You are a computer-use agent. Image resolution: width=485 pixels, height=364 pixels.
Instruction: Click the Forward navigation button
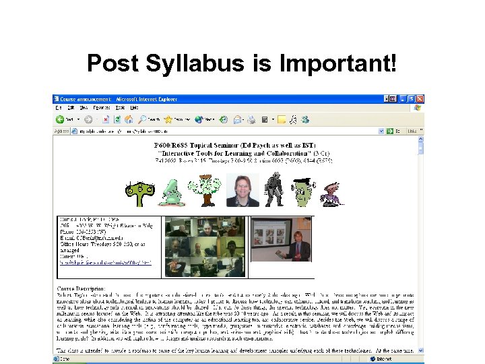click(x=88, y=119)
